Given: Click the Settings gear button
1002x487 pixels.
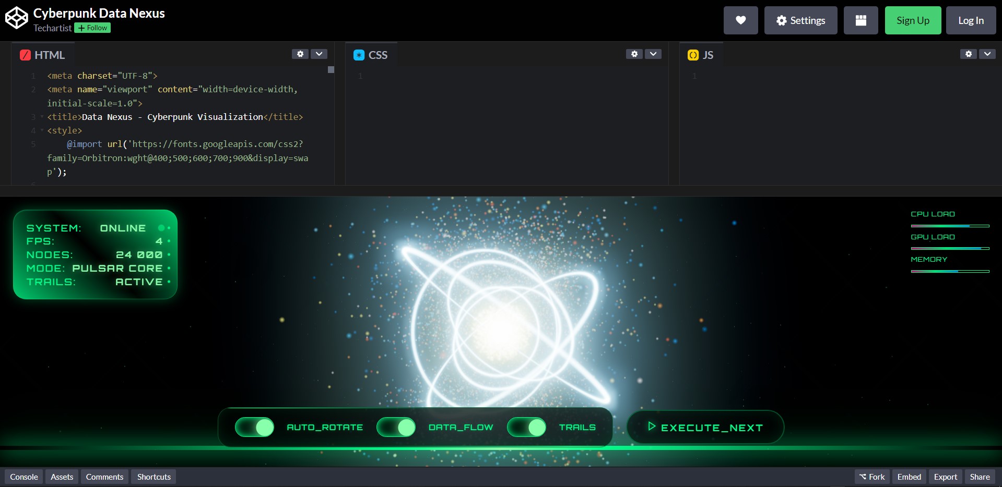Looking at the screenshot, I should tap(800, 20).
